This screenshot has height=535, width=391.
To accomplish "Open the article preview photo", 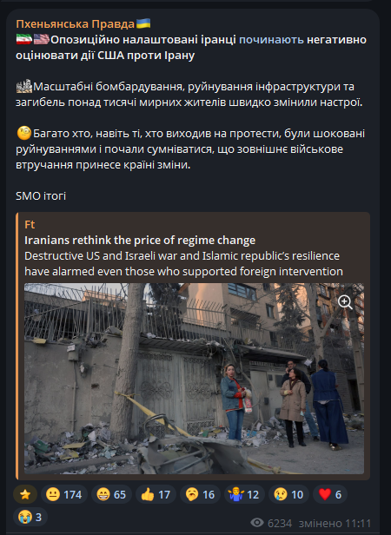I will (x=194, y=379).
